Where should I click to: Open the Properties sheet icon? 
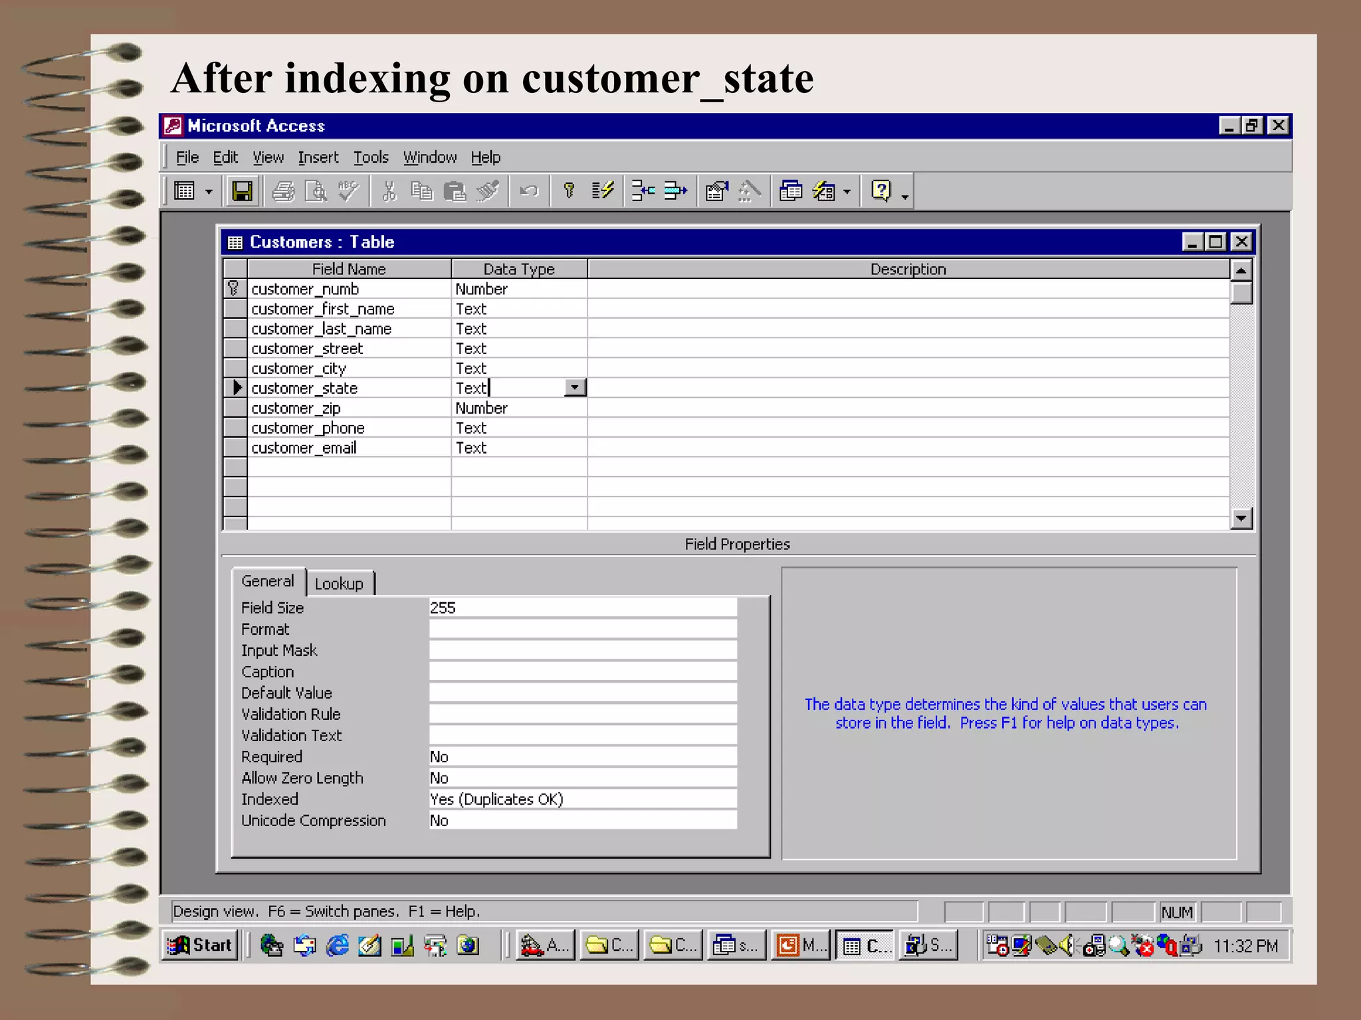(x=717, y=191)
